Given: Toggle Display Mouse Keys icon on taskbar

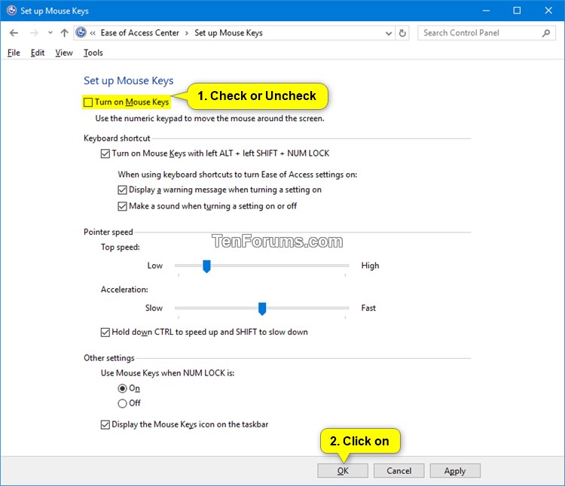Looking at the screenshot, I should (105, 425).
